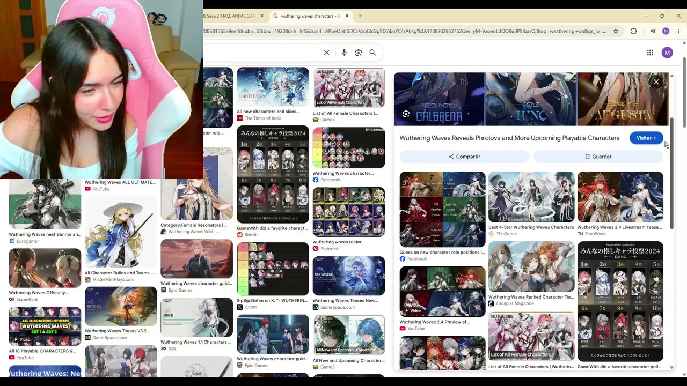Close the "wuthering waves characters" tab
The image size is (687, 386).
coord(347,16)
